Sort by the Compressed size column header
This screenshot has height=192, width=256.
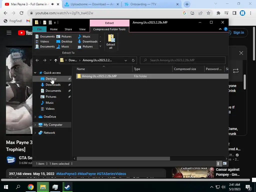188,69
